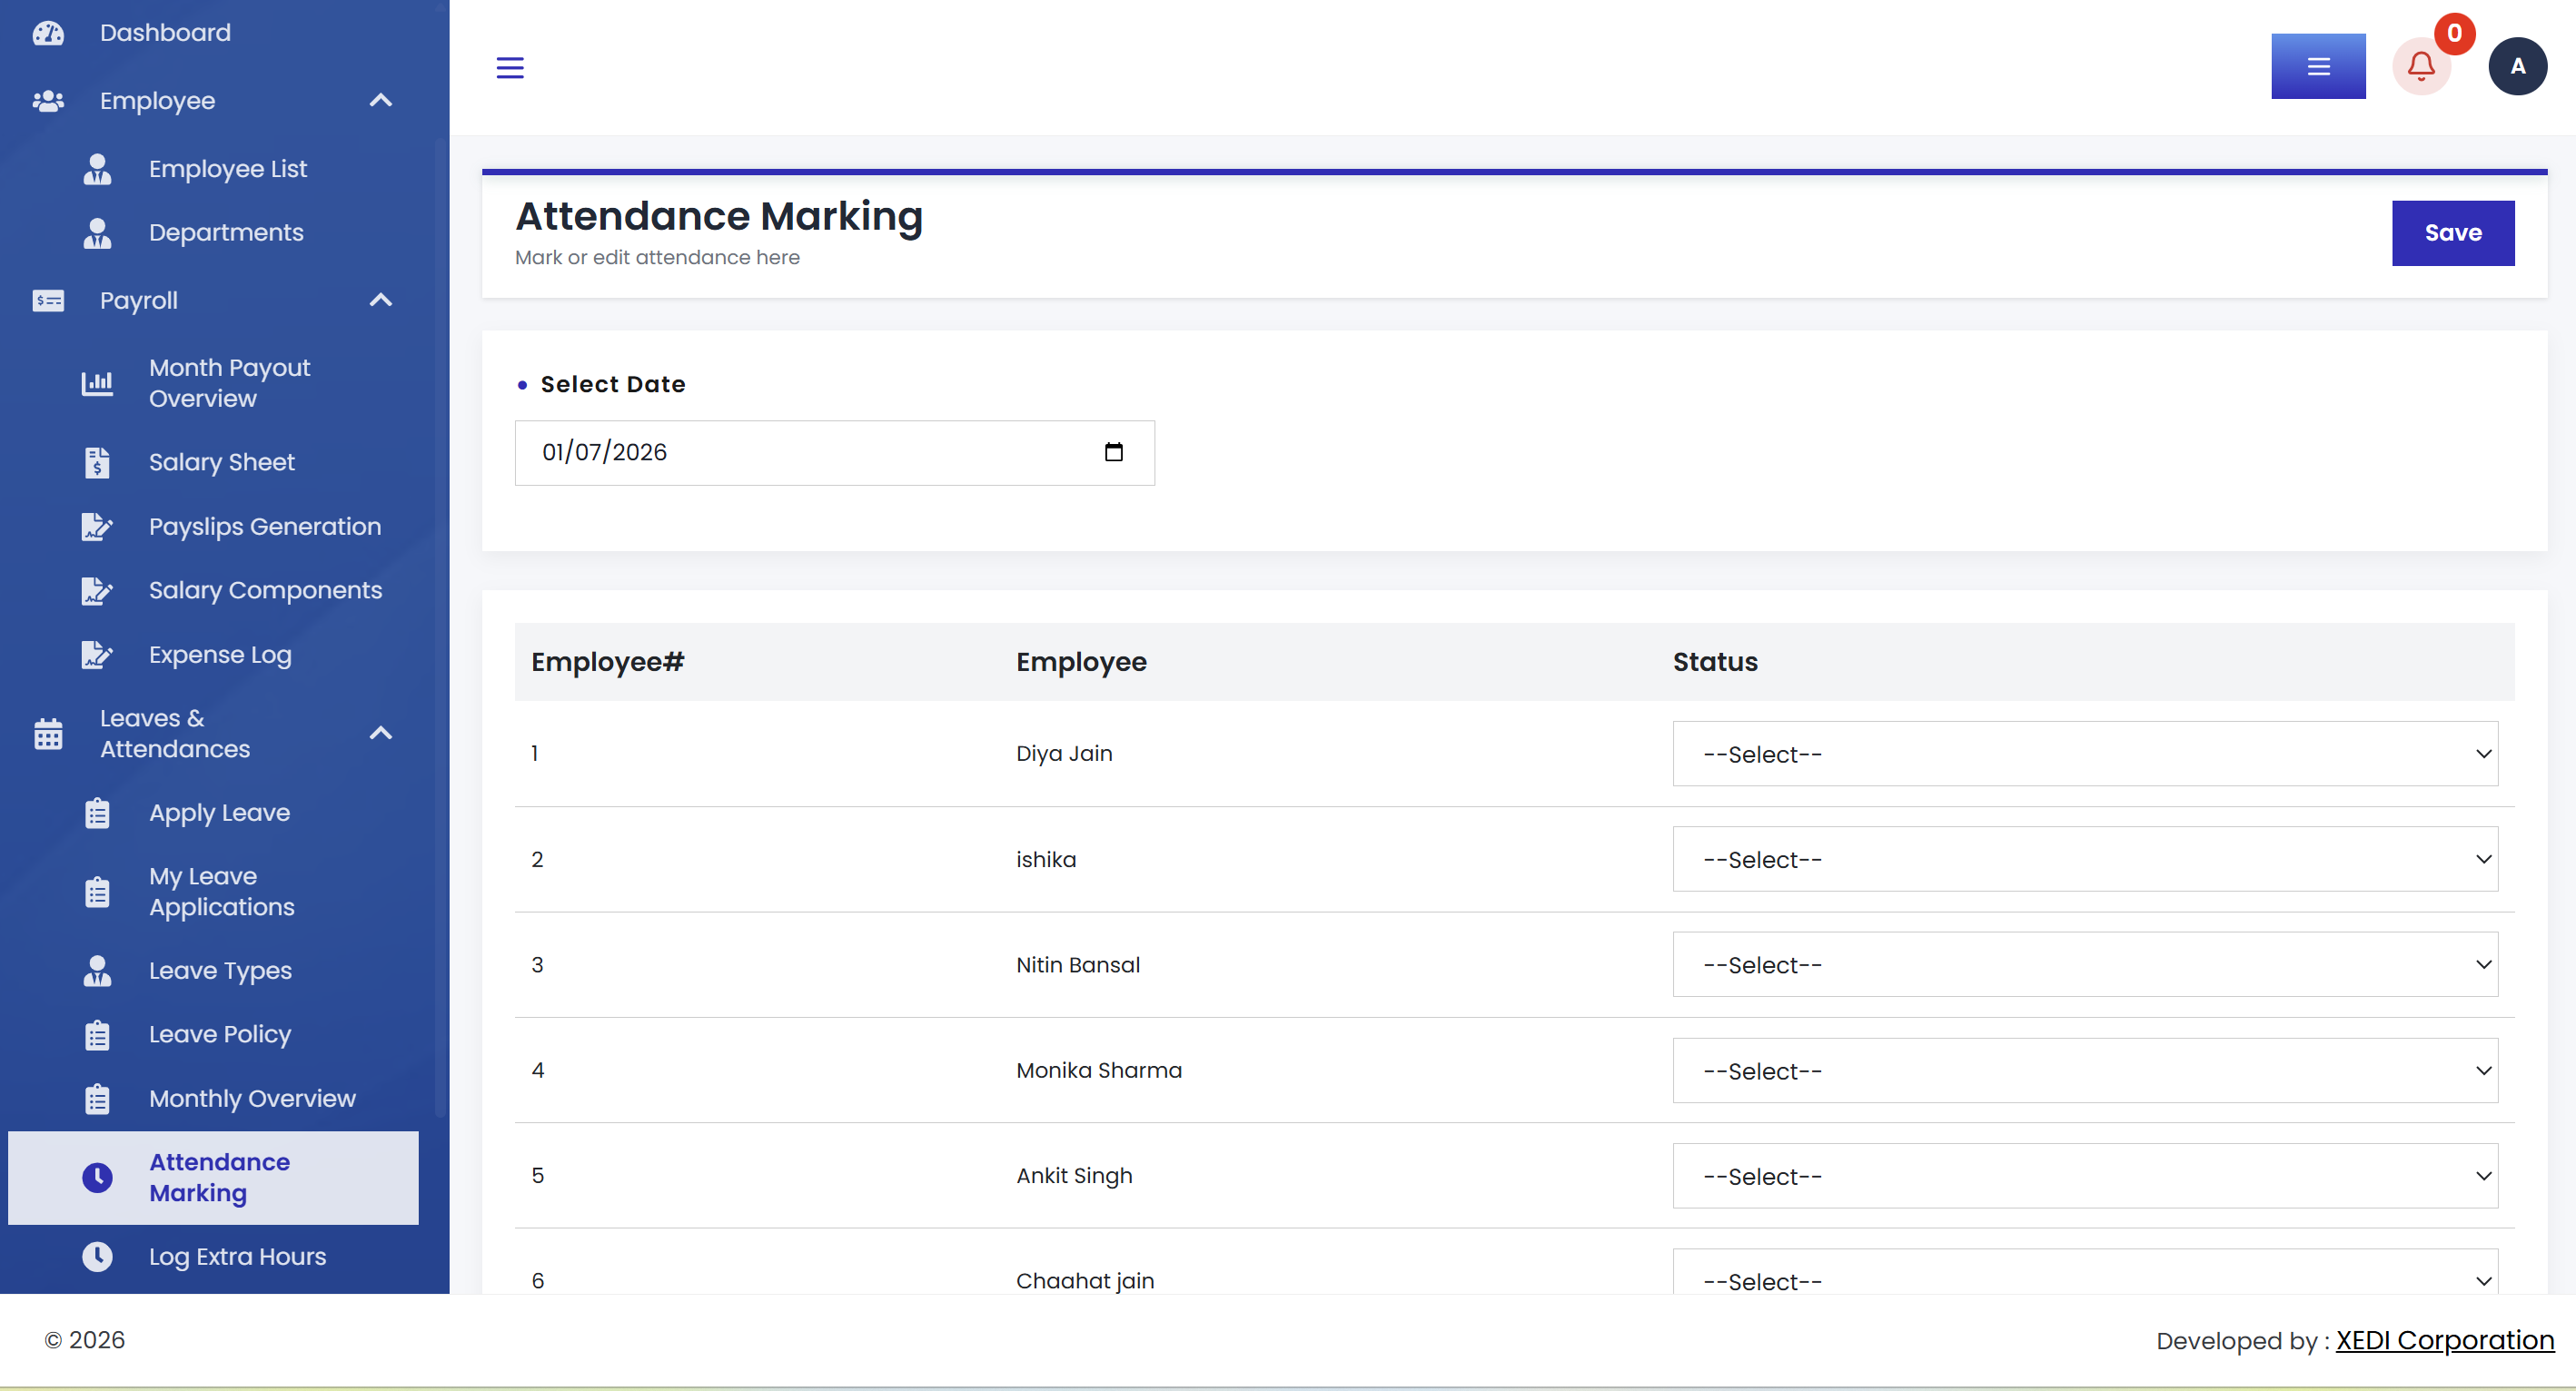Viewport: 2576px width, 1391px height.
Task: Toggle sidebar with the hamburger icon
Action: tap(510, 68)
